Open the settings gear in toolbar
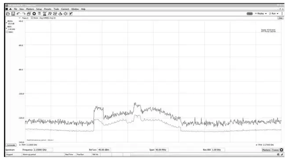Screen dimensions: 288x160 (x=34, y=14)
